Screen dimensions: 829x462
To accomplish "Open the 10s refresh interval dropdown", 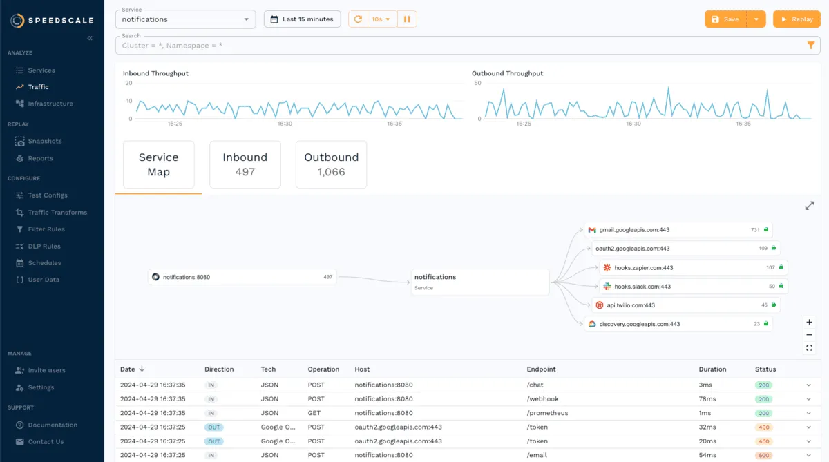I will point(381,19).
